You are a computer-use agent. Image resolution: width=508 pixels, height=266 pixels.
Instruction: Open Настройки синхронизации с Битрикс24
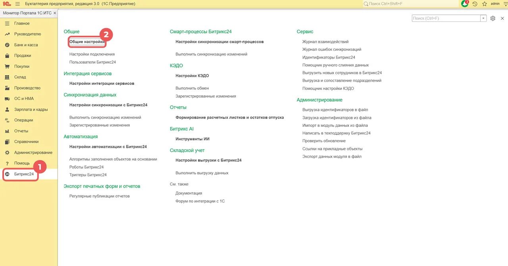[108, 105]
